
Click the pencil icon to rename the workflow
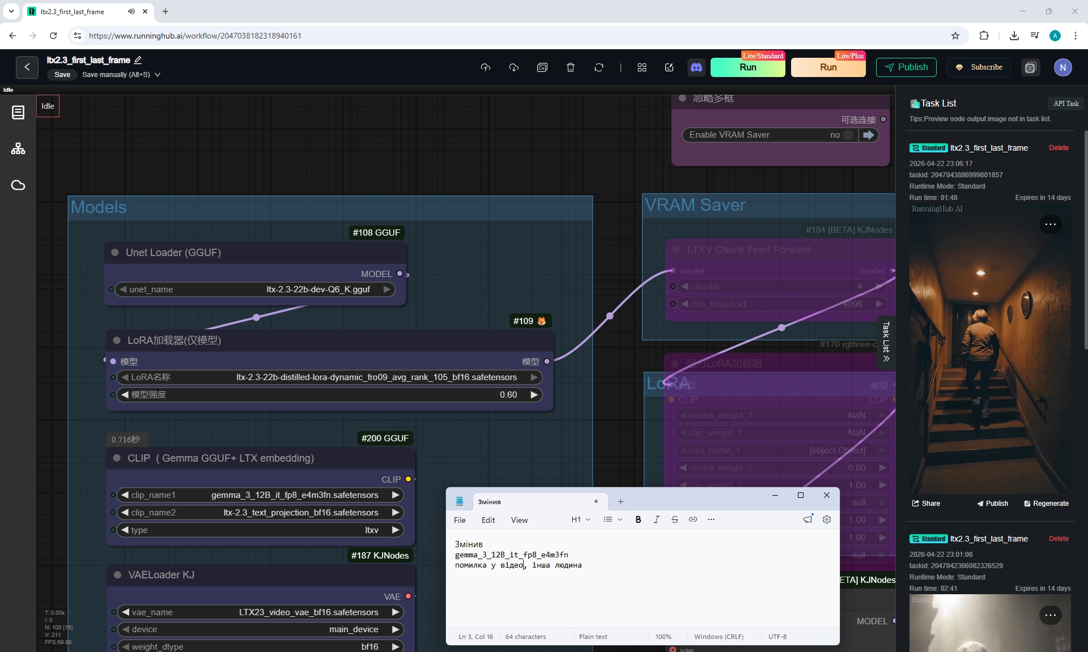(x=138, y=60)
